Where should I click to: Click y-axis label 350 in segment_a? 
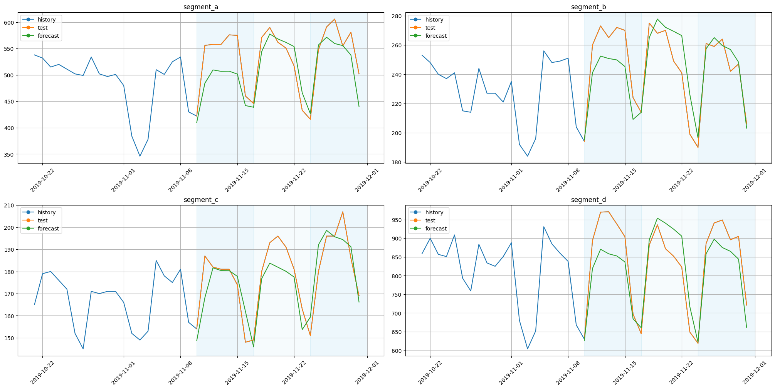[9, 154]
